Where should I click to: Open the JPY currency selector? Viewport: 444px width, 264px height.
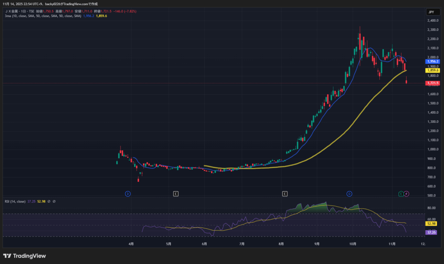pos(431,12)
